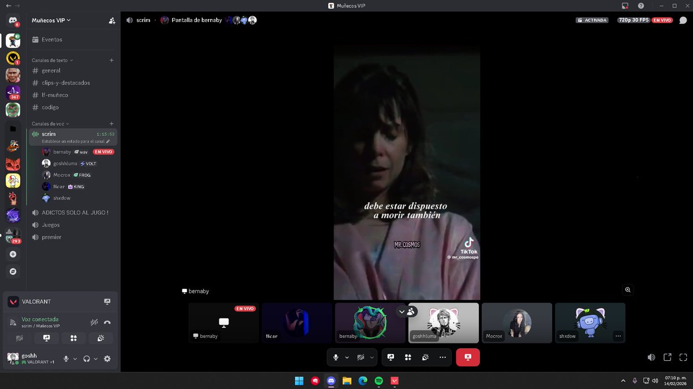
Task: Expand Muñecos VIP server menu
Action: click(x=51, y=20)
